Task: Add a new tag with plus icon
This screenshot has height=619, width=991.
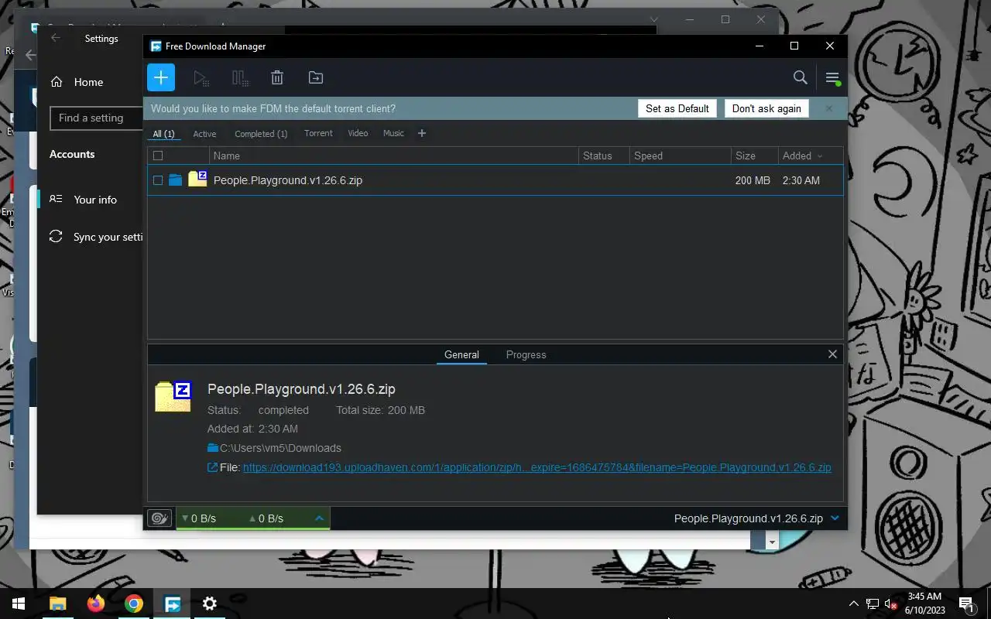Action: point(422,133)
